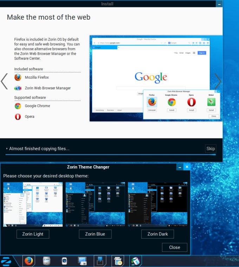The image size is (239, 267).
Task: Click 'Almost finished copying files...' status text
Action: pos(39,149)
